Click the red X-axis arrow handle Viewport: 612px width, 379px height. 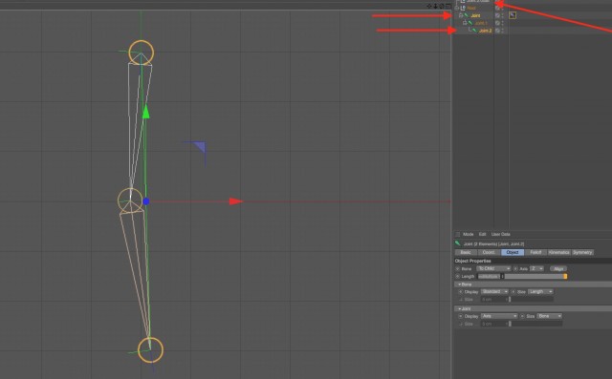click(x=236, y=201)
